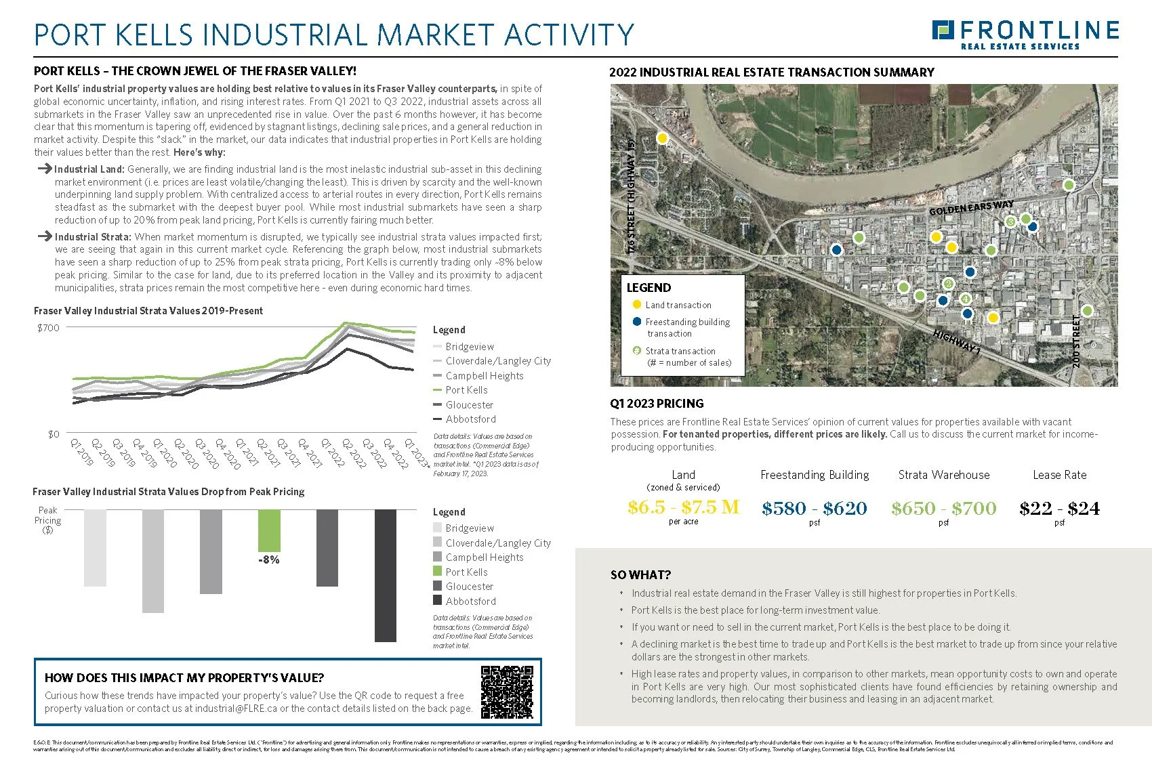Click the strata map marker numbered 2

pos(949,284)
